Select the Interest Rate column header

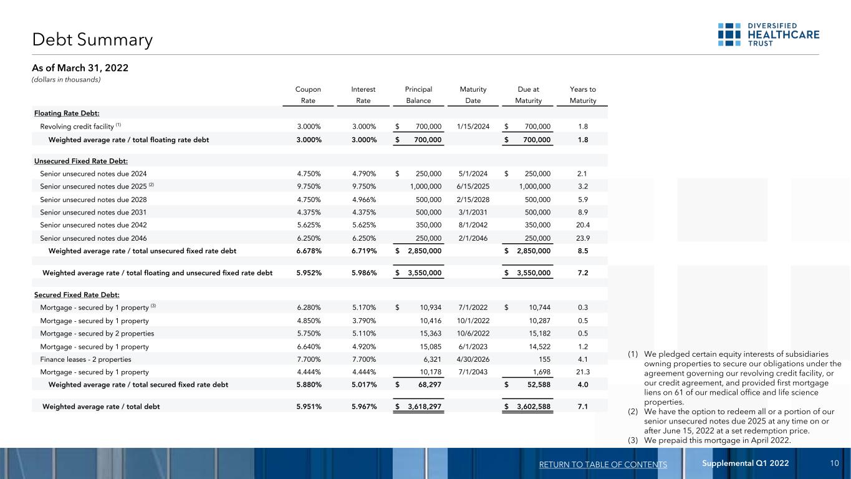click(x=363, y=95)
